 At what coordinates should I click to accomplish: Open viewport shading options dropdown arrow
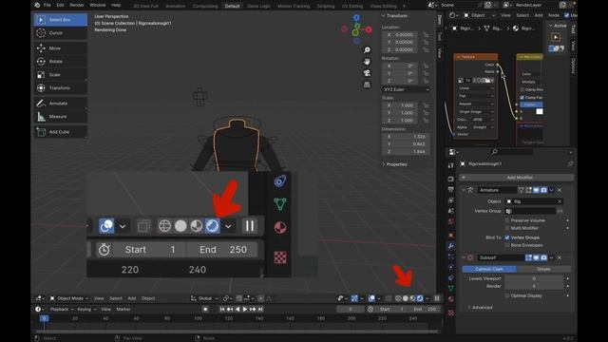click(x=427, y=298)
